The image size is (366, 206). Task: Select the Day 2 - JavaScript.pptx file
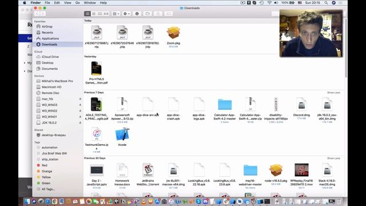coord(97,170)
